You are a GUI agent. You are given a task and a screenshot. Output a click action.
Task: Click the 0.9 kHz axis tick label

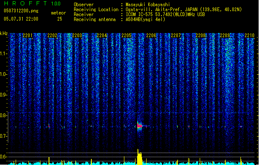click(3, 95)
